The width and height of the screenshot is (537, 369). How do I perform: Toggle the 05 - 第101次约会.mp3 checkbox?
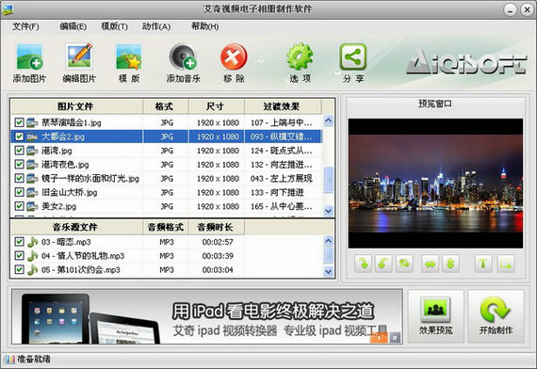coord(19,270)
